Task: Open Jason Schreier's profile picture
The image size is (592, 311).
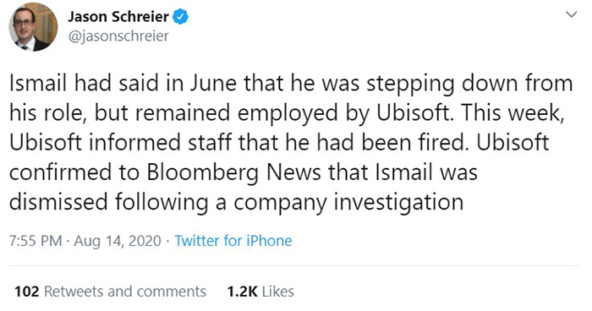Action: pyautogui.click(x=33, y=27)
